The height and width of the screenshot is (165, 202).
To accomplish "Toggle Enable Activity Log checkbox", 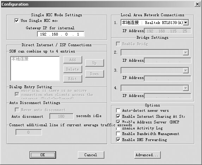I will pyautogui.click(x=118, y=129).
